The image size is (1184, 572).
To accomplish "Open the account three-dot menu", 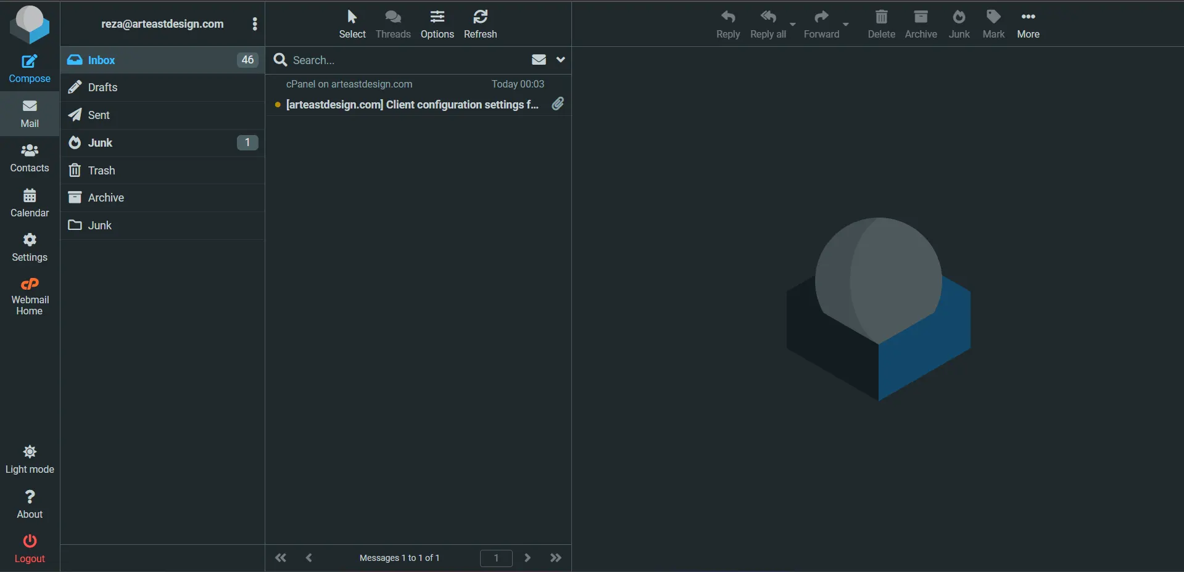I will pos(255,24).
